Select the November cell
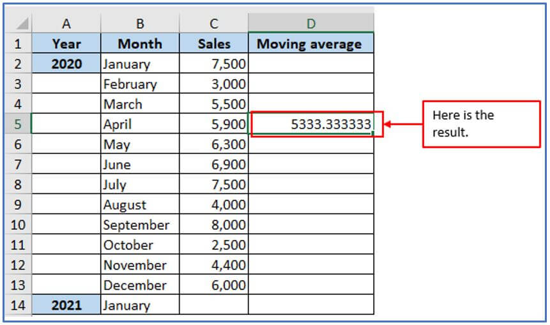This screenshot has height=325, width=550. point(140,264)
